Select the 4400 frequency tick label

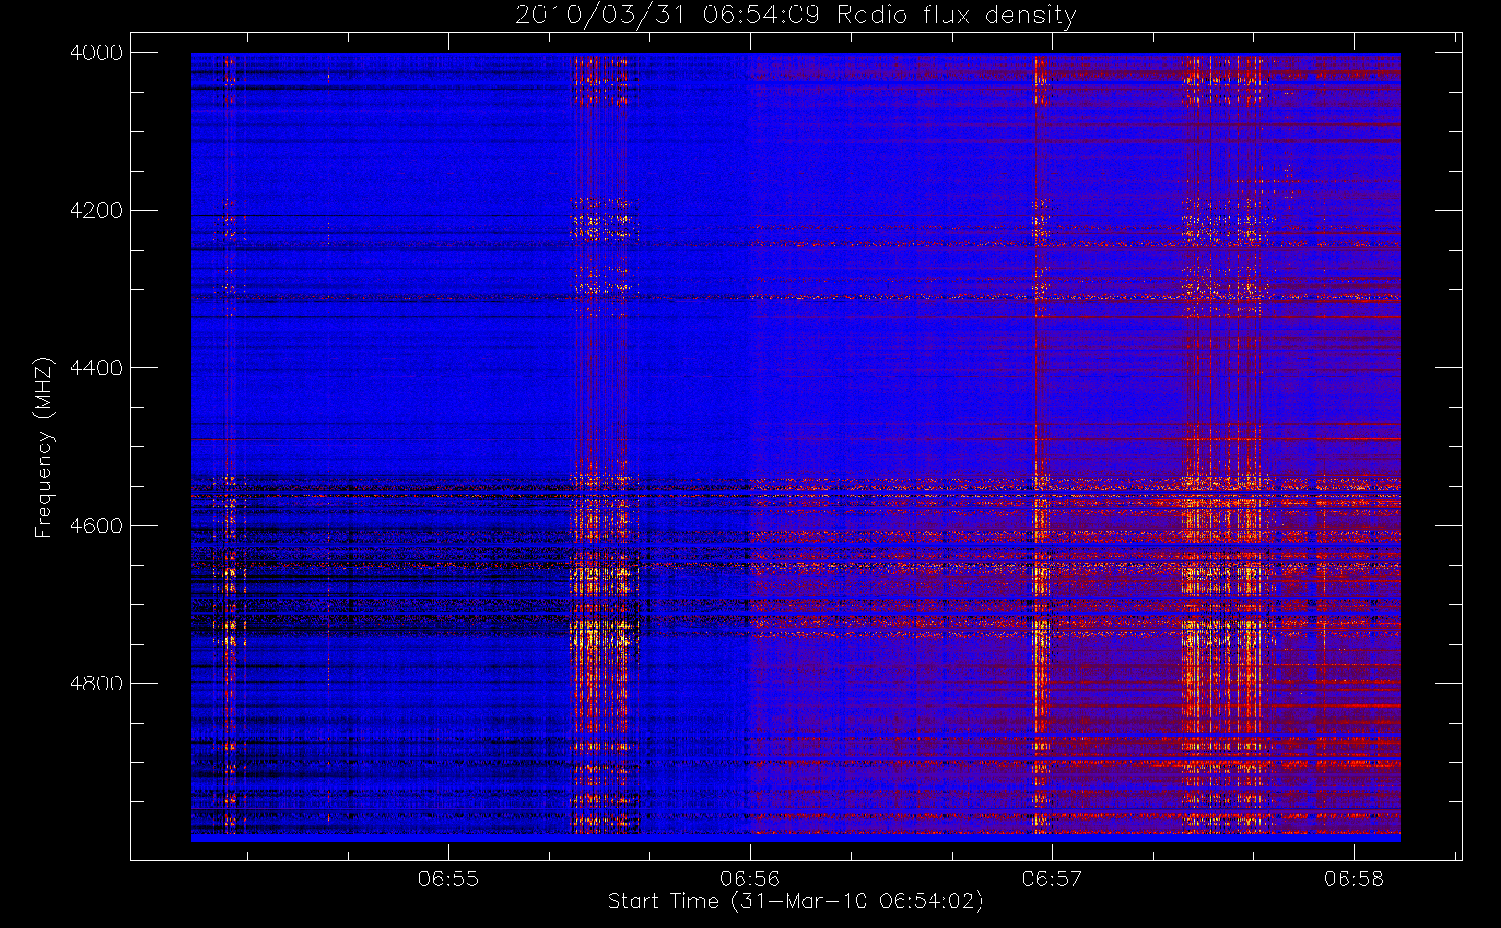pyautogui.click(x=96, y=368)
